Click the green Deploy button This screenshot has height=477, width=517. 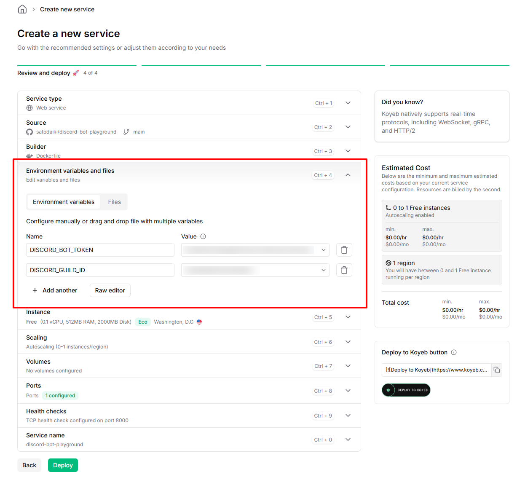[x=63, y=465]
